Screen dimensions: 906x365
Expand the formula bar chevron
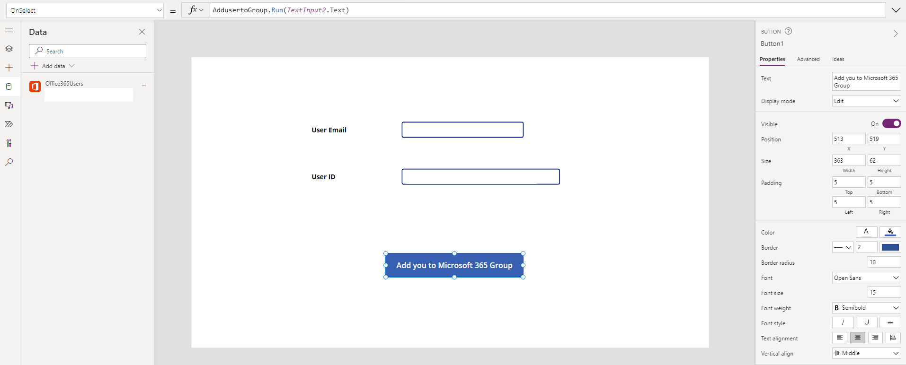coord(896,10)
